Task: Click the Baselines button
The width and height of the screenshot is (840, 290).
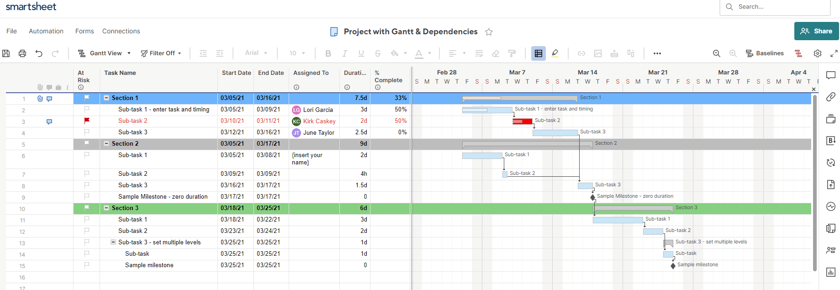Action: point(765,53)
